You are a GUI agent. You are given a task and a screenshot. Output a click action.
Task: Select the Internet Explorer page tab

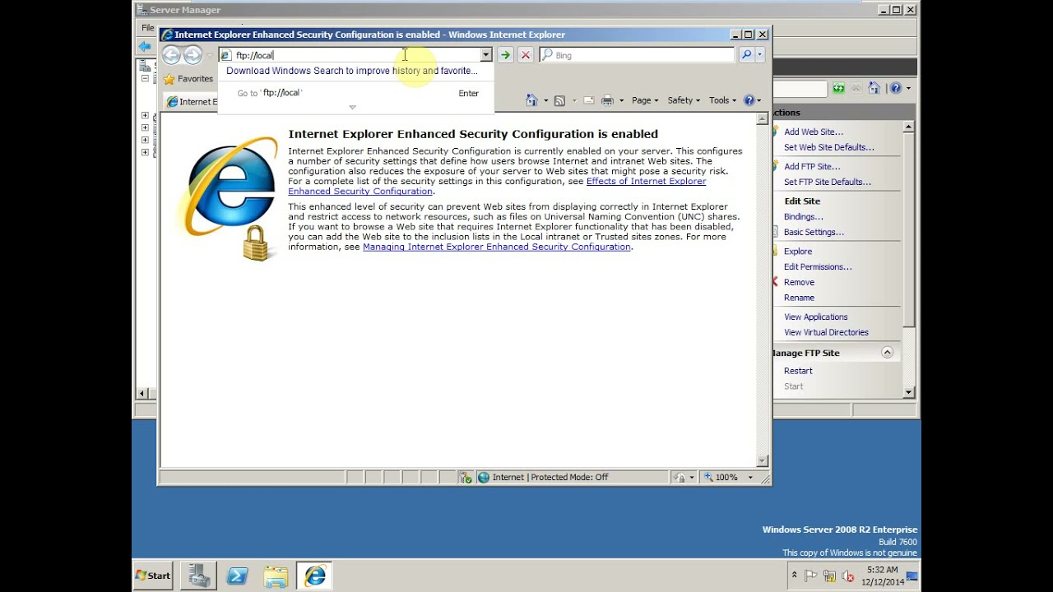[x=192, y=102]
